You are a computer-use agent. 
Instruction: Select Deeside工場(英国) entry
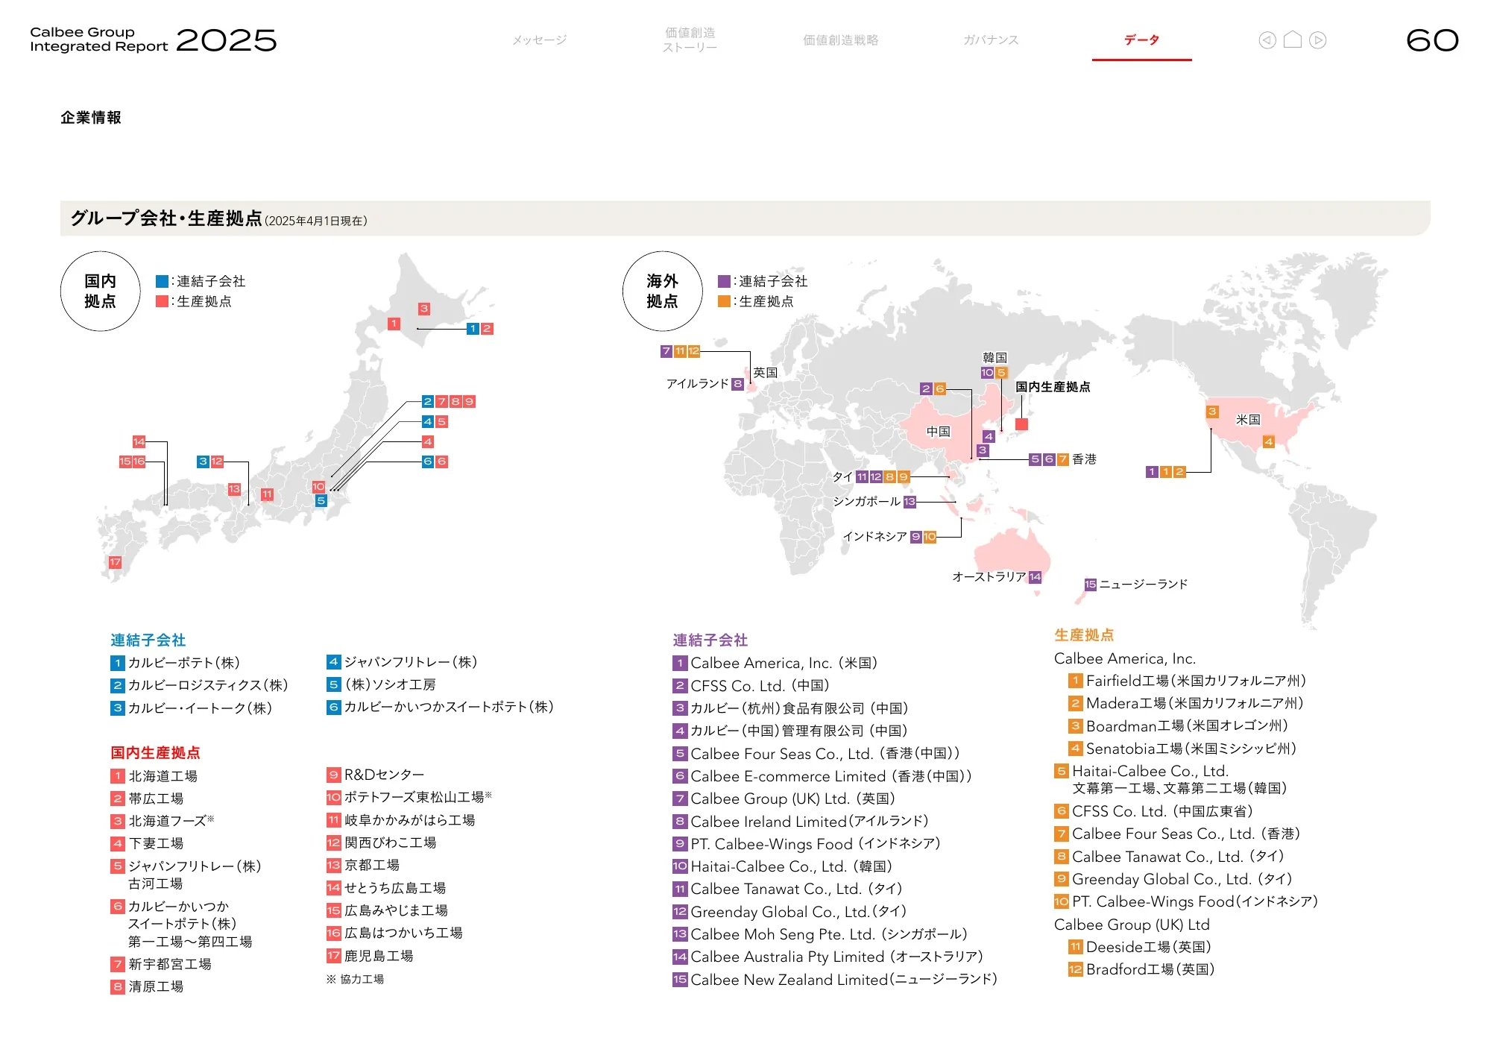(x=1141, y=947)
